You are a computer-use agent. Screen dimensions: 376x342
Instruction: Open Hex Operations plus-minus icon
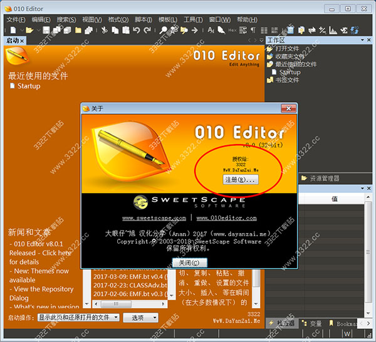[x=322, y=30]
